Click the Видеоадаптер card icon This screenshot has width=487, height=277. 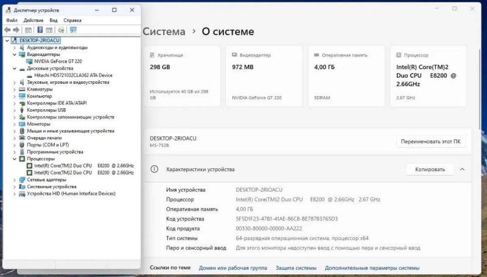[234, 55]
